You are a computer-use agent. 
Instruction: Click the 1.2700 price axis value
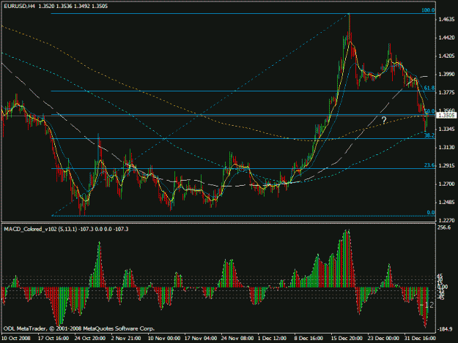(446, 184)
